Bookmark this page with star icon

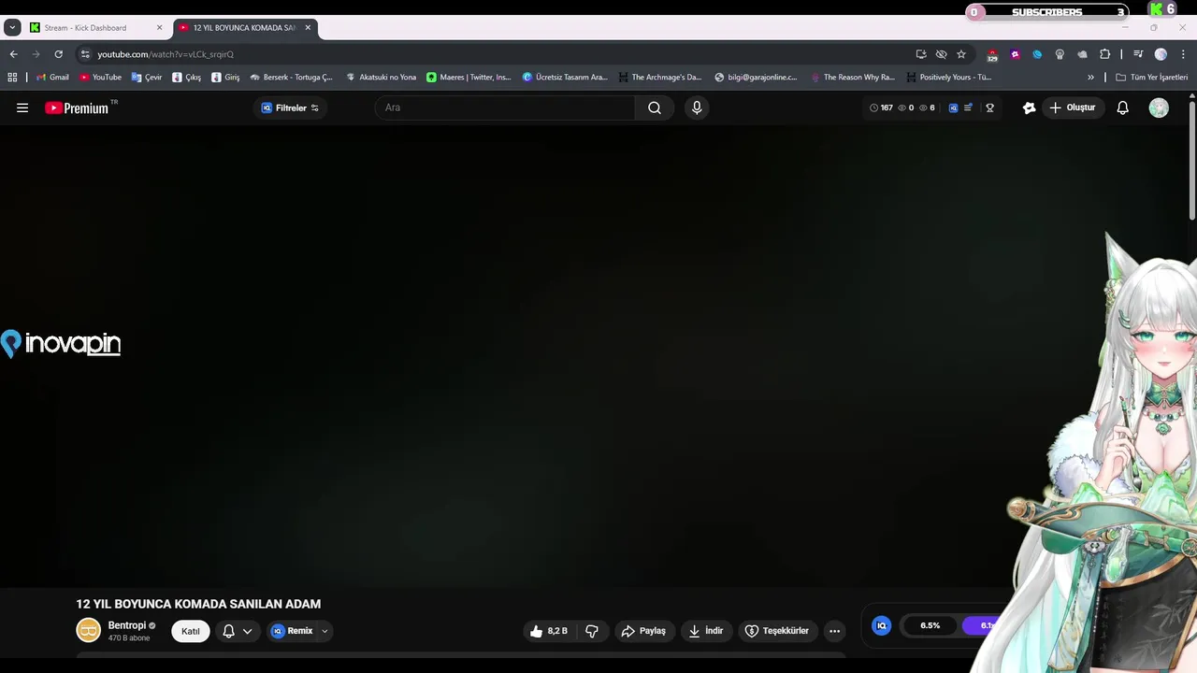[960, 54]
